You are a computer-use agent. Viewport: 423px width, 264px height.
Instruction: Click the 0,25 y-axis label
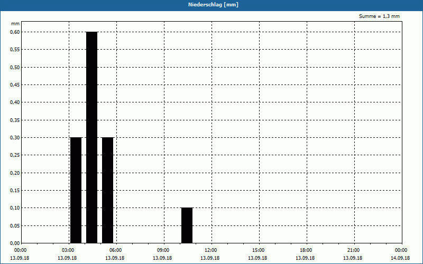click(15, 155)
